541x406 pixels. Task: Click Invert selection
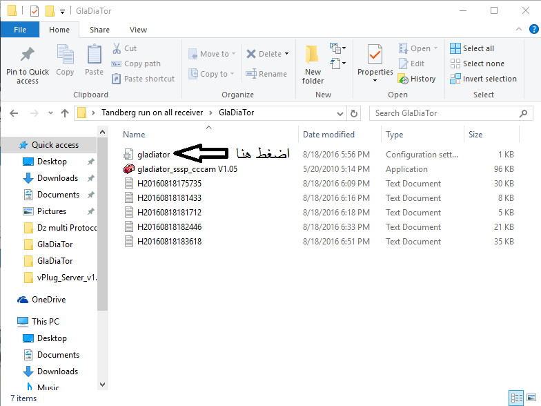tap(483, 79)
